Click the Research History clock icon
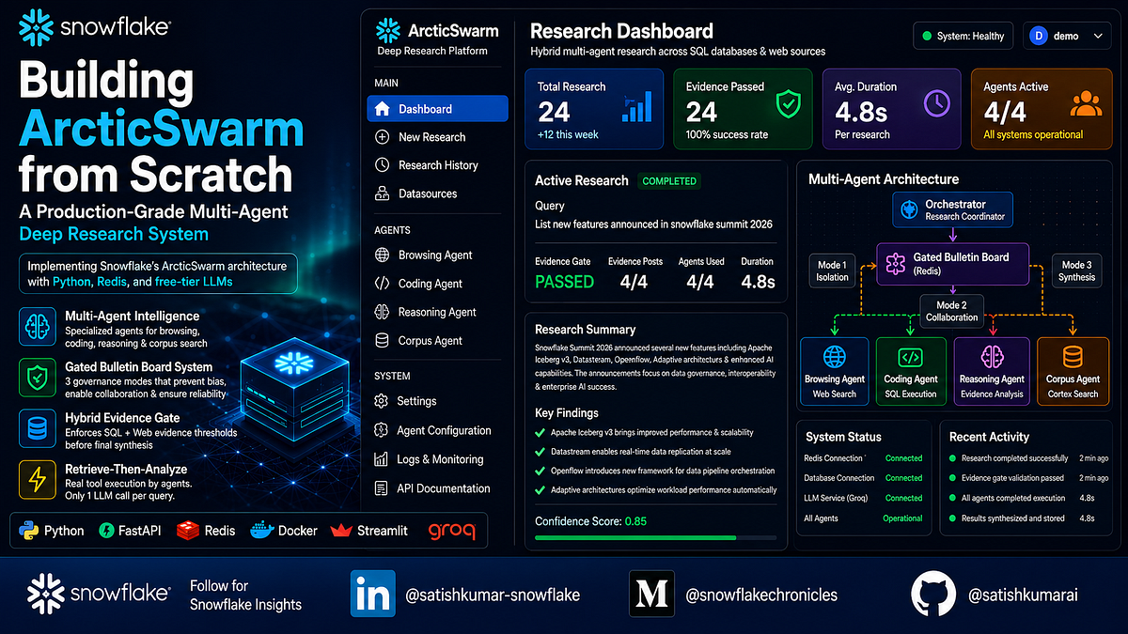Viewport: 1128px width, 634px height. point(382,165)
